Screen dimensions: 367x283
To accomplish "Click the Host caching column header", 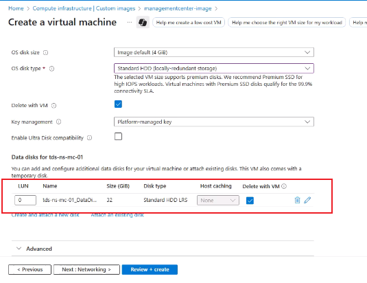I will point(216,186).
